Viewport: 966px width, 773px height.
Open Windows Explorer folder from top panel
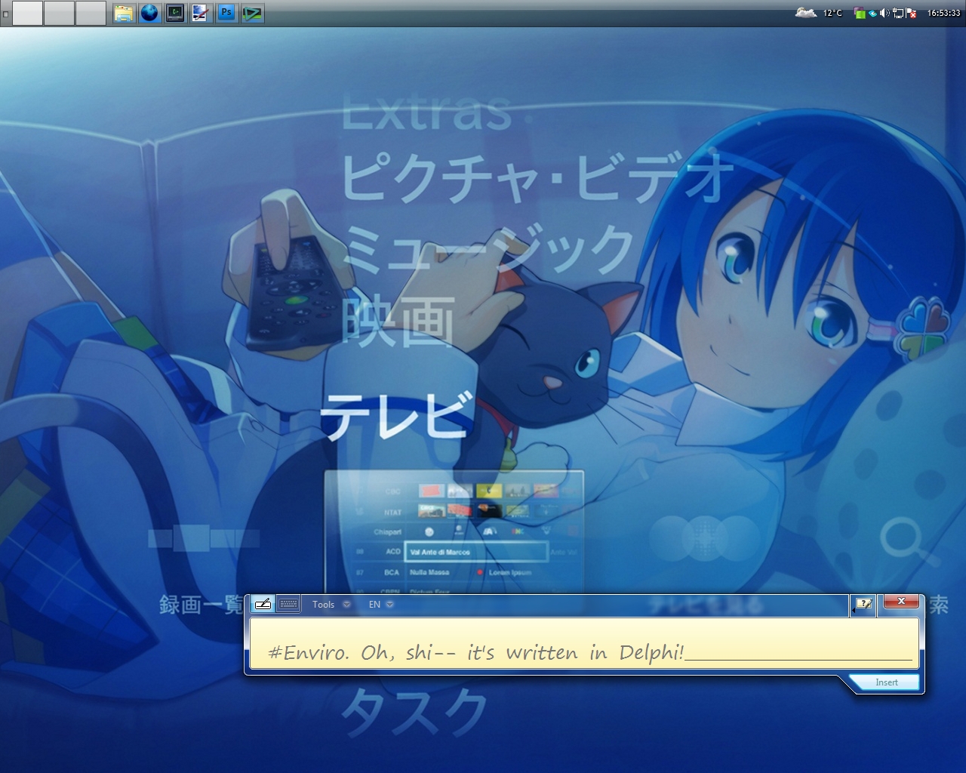tap(124, 13)
